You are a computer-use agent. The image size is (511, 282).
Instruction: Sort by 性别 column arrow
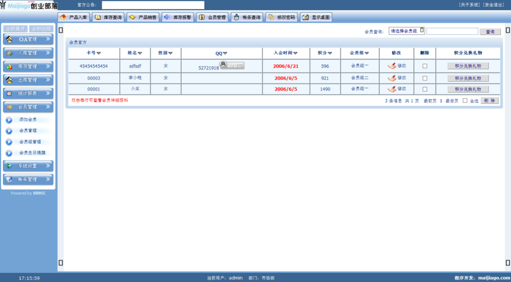(170, 53)
